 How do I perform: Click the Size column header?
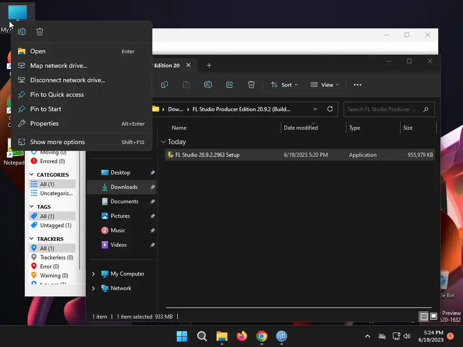[408, 128]
